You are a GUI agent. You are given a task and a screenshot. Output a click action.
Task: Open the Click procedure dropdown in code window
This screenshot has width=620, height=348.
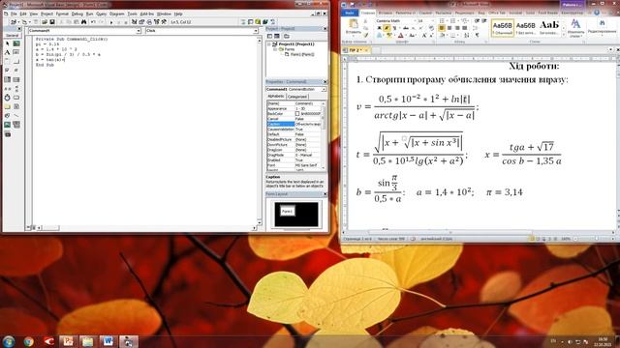(256, 31)
